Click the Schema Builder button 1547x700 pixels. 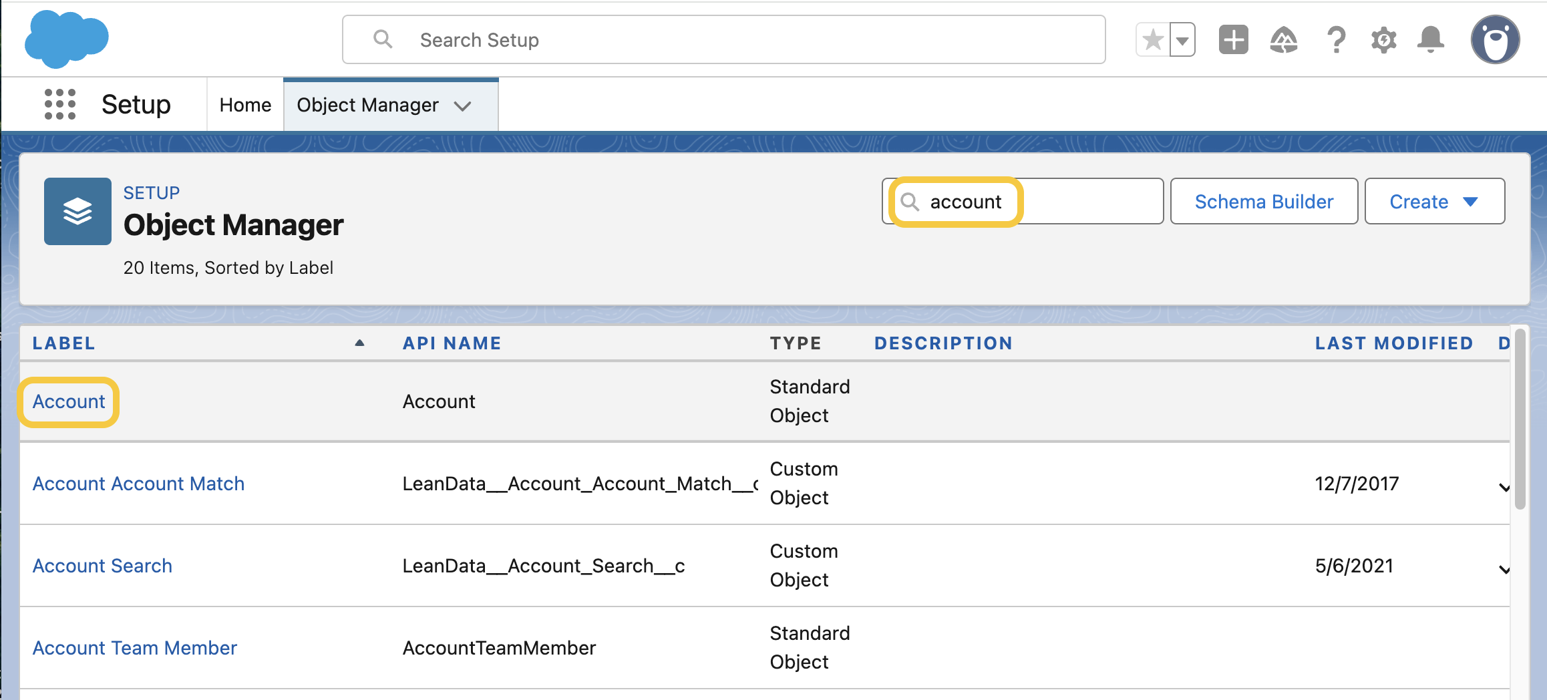pos(1264,202)
